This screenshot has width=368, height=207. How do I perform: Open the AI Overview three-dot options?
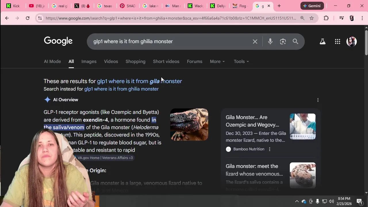318,100
